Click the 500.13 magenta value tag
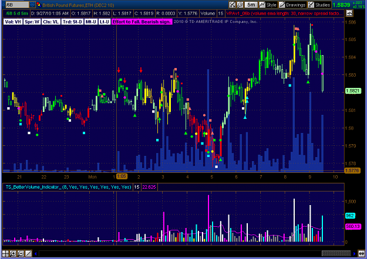The height and width of the screenshot is (259, 367). click(353, 226)
